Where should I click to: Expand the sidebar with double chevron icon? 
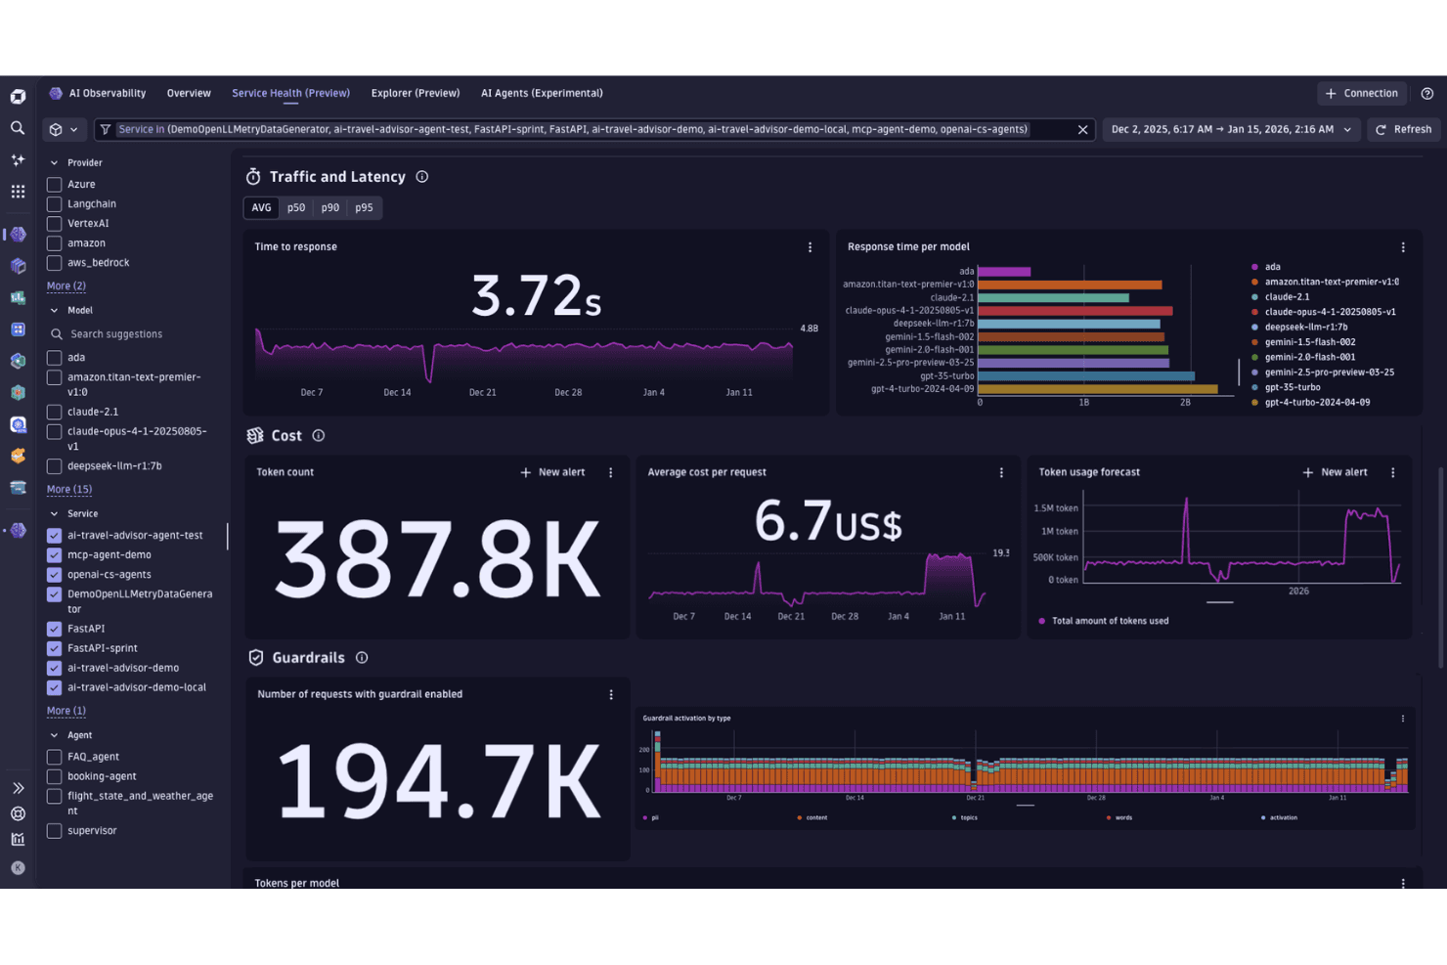pos(18,788)
